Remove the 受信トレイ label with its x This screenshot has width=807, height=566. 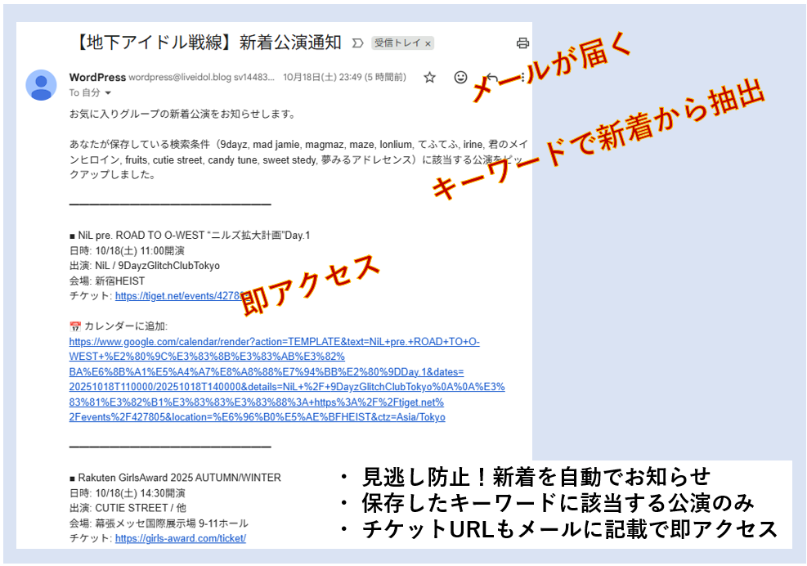pyautogui.click(x=428, y=43)
